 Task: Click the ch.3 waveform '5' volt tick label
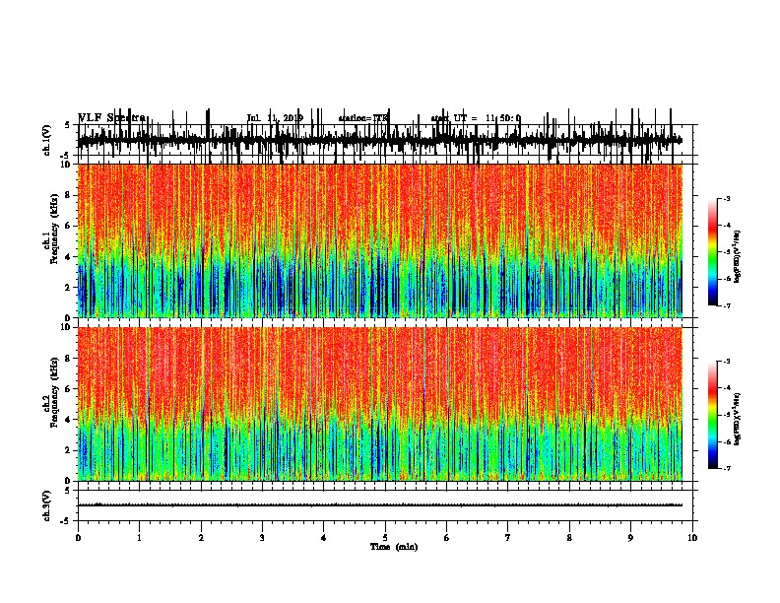click(x=68, y=490)
